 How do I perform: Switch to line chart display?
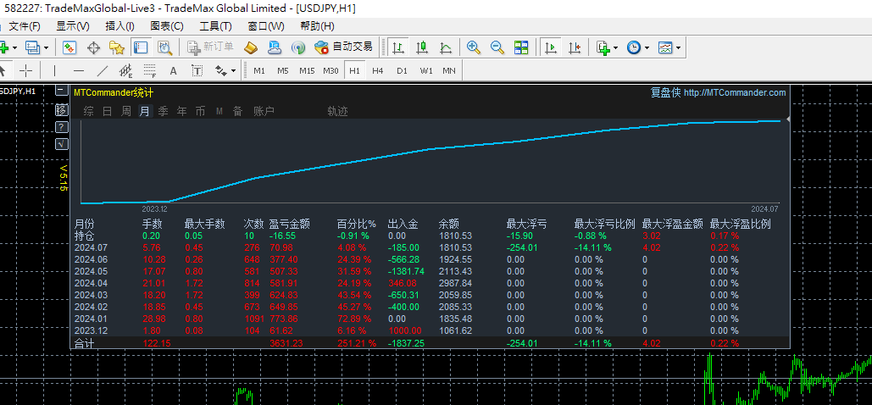446,47
